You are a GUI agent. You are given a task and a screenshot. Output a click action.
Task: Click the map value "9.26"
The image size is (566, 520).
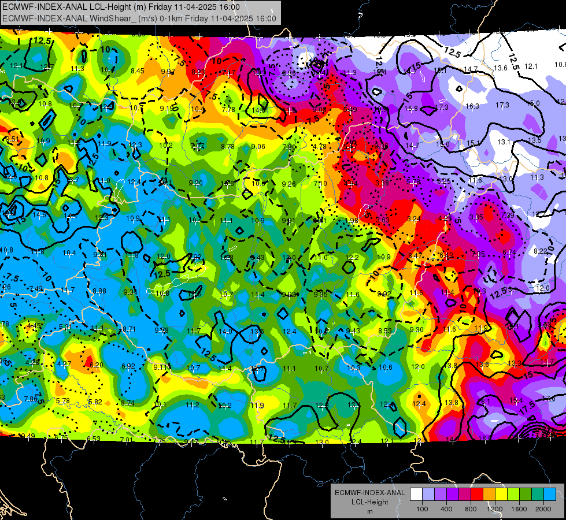[288, 184]
